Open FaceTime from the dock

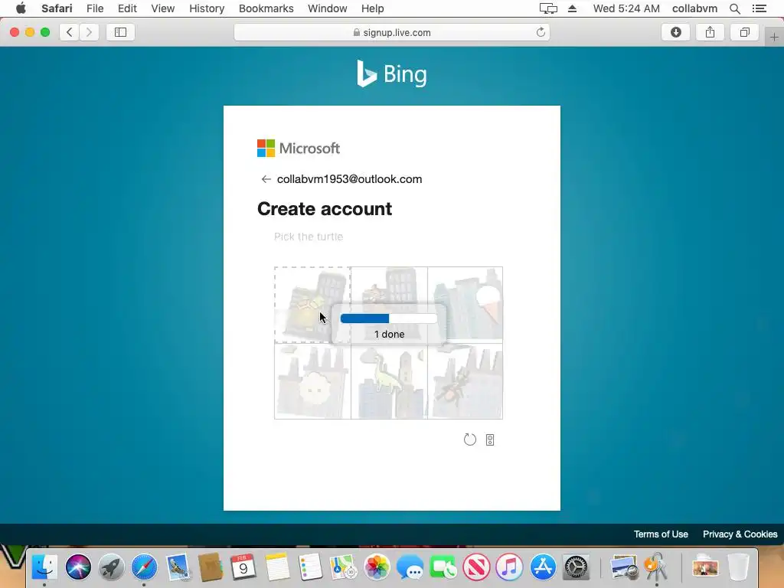(x=443, y=567)
